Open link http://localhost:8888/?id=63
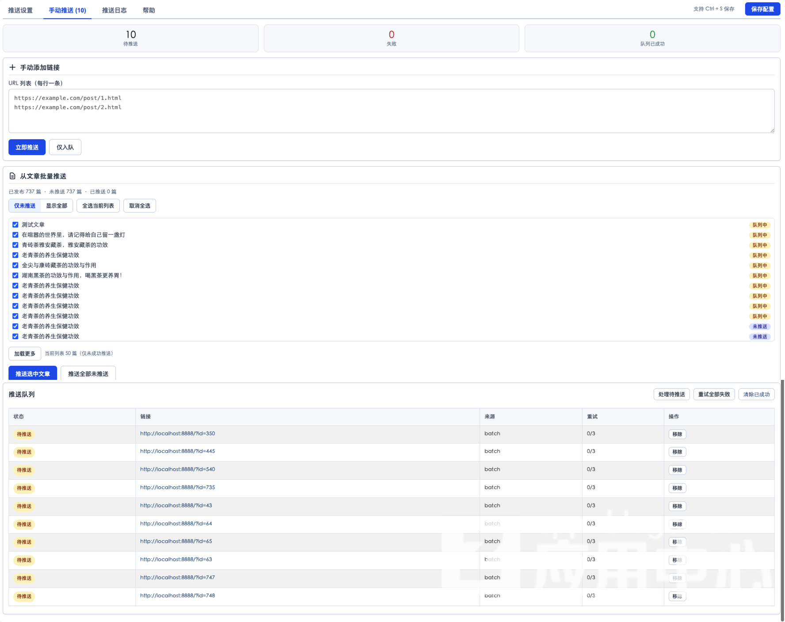785x622 pixels. point(176,559)
